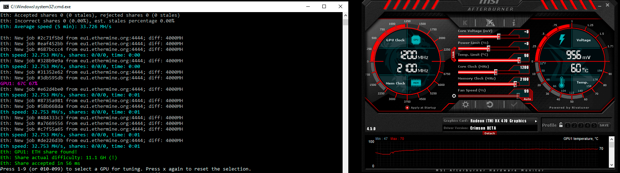The image size is (620, 173).
Task: Toggle the profile lock icon
Action: click(x=561, y=125)
